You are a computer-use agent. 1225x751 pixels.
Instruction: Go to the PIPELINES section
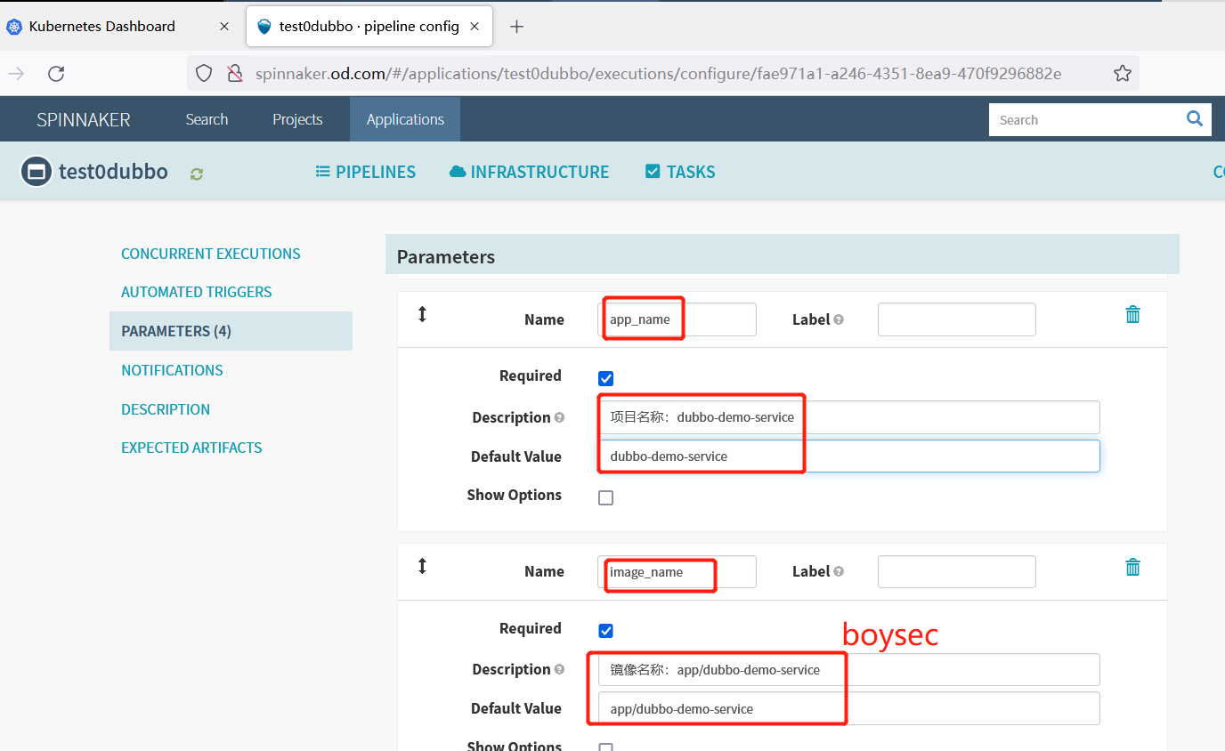tap(366, 172)
